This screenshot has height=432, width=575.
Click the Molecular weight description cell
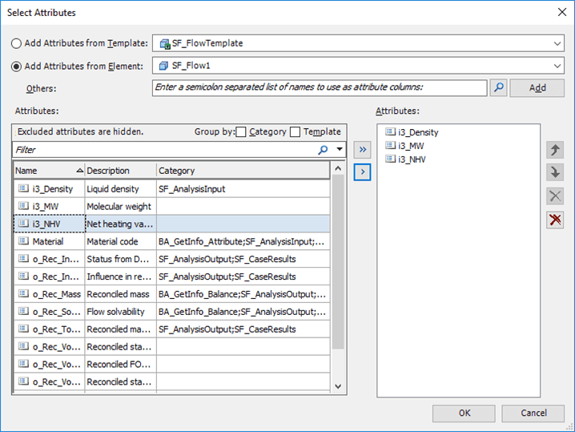[121, 207]
